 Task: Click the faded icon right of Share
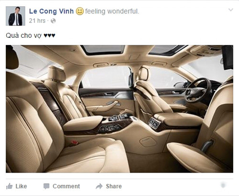[223, 185]
